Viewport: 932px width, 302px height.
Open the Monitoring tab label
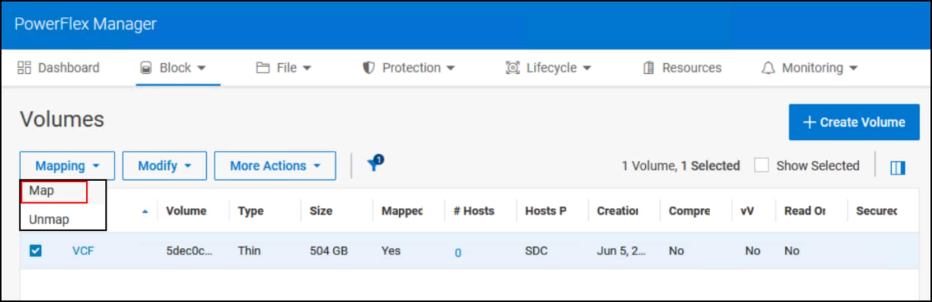pyautogui.click(x=812, y=68)
